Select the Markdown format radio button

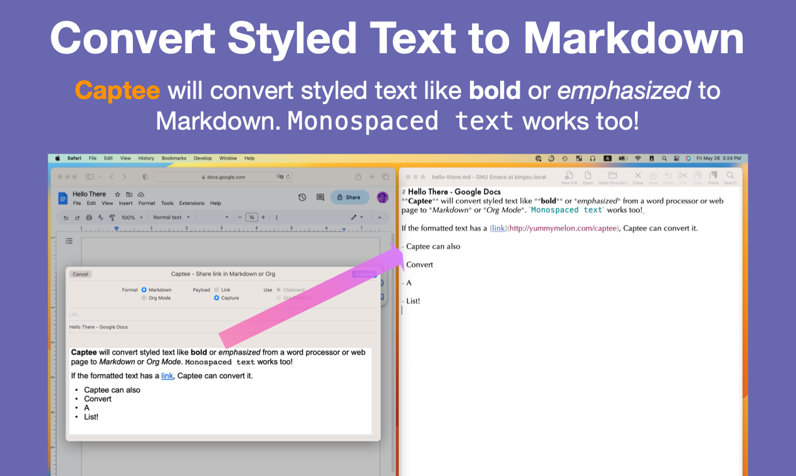144,290
